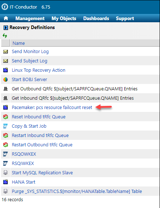Expand the Recovery Definitions panel arrow

(x=6, y=28)
